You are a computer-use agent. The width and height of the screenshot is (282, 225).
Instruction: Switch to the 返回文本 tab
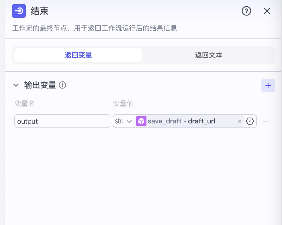click(209, 55)
